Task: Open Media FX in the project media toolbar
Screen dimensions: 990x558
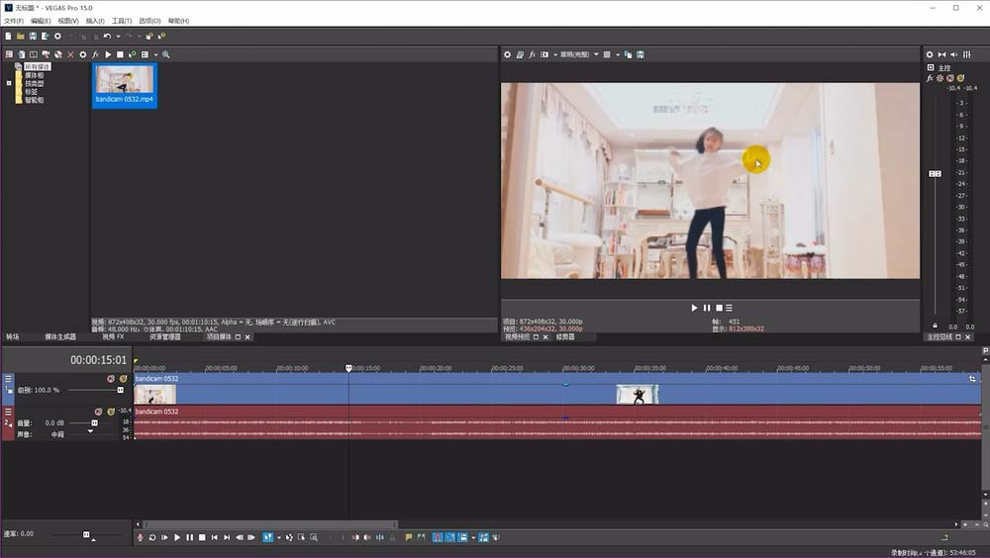Action: click(x=96, y=54)
